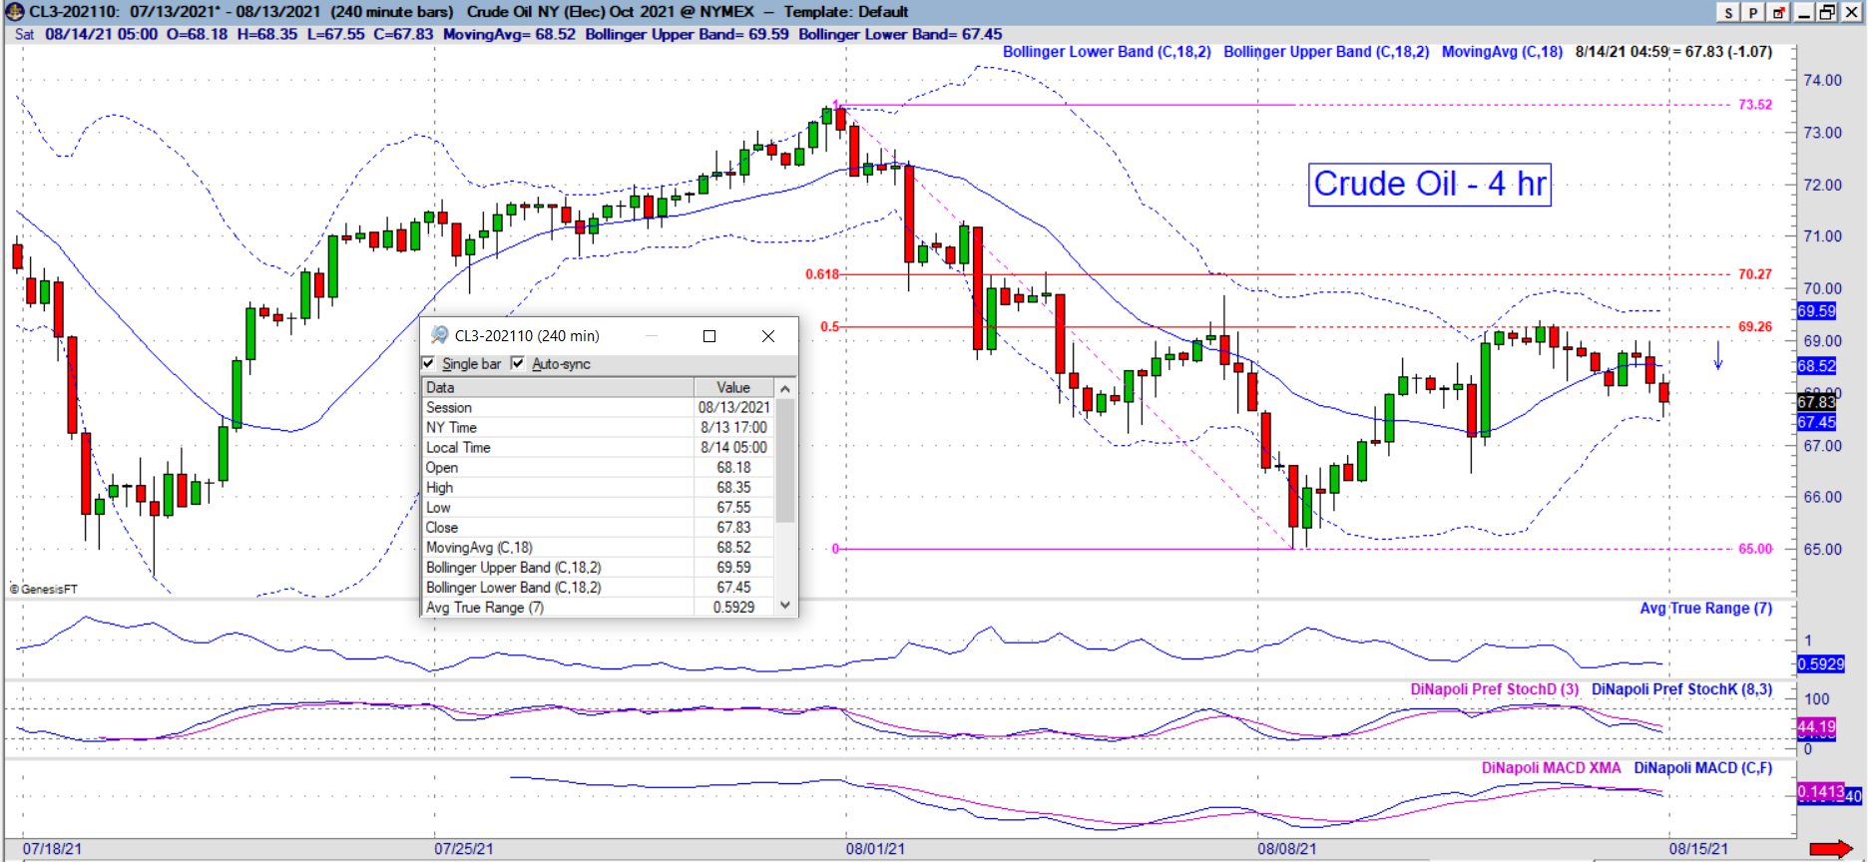Select the Bollinger Upper Band data row

click(x=598, y=567)
